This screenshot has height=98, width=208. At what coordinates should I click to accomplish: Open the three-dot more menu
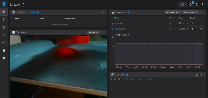coord(203,4)
